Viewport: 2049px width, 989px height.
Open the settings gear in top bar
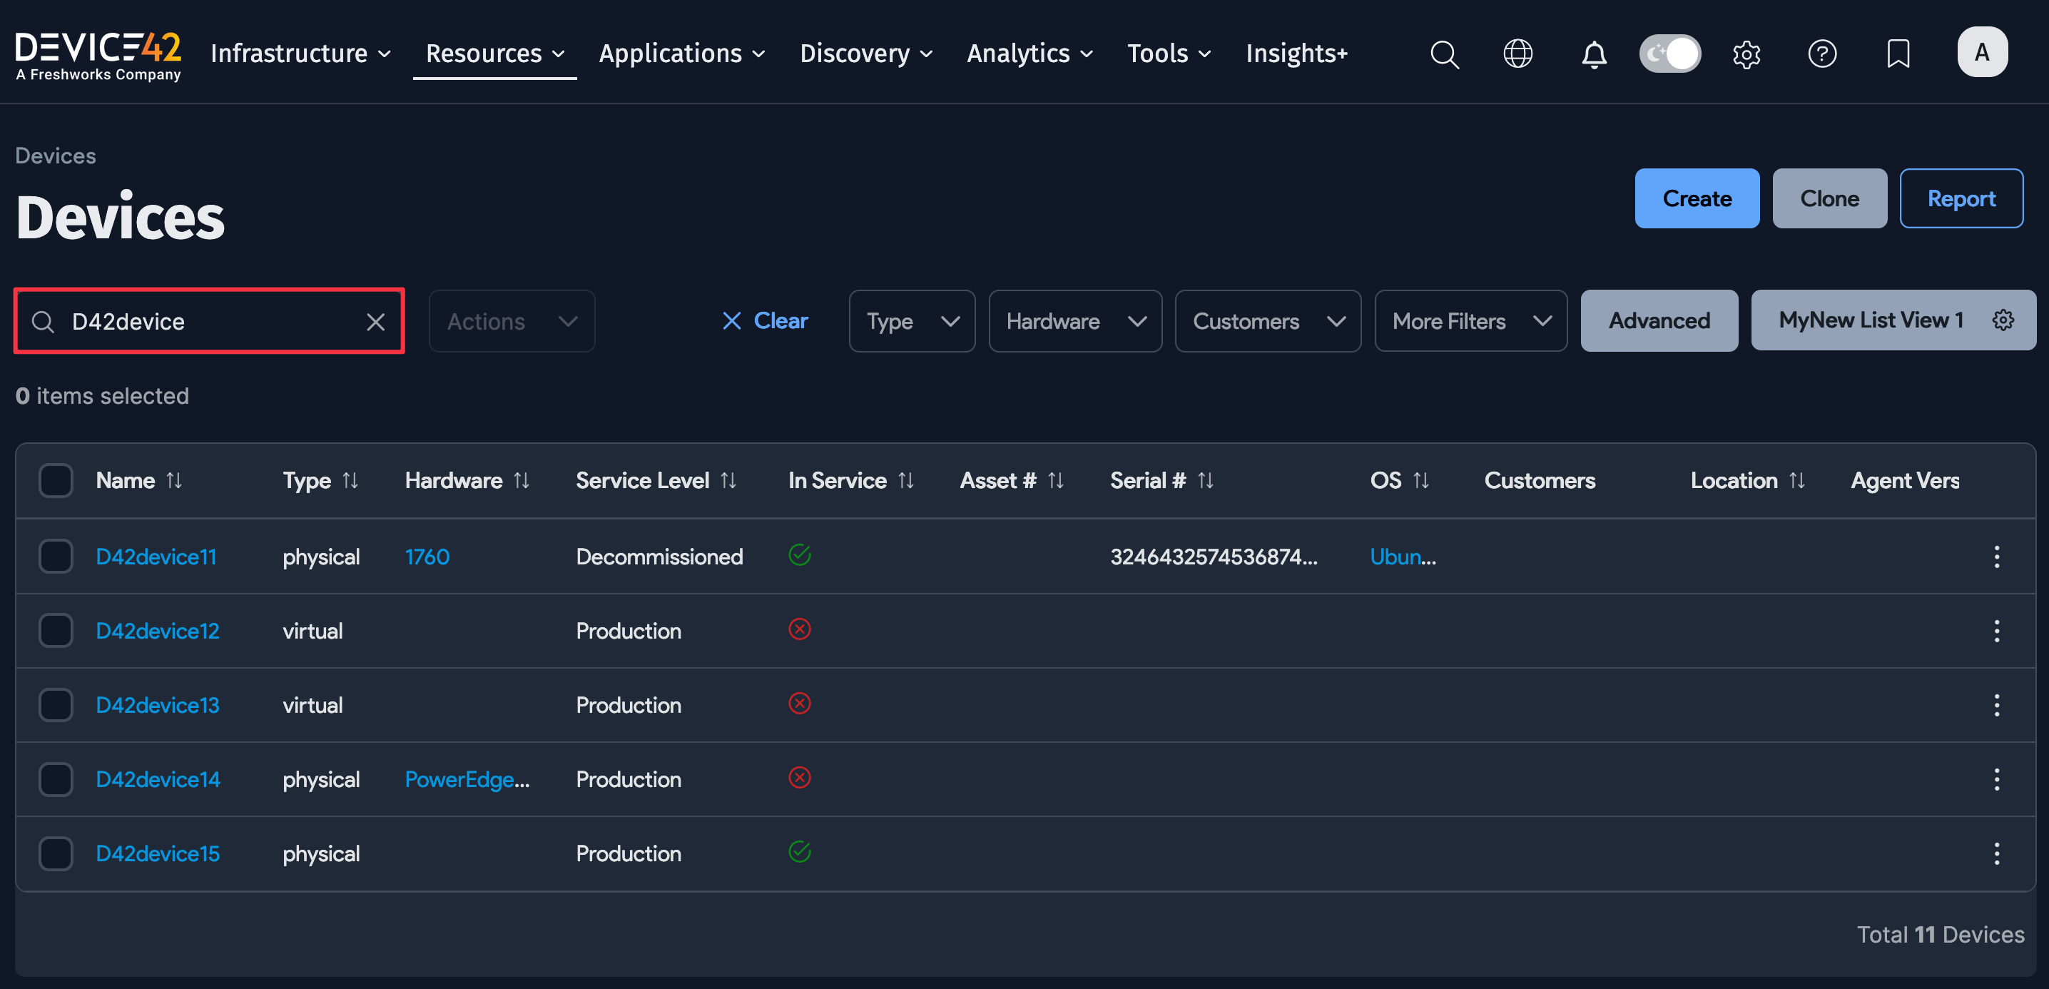click(x=1747, y=54)
